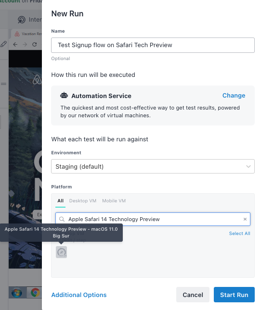The height and width of the screenshot is (310, 261).
Task: Expand the Staging (default) chevron
Action: 248,166
